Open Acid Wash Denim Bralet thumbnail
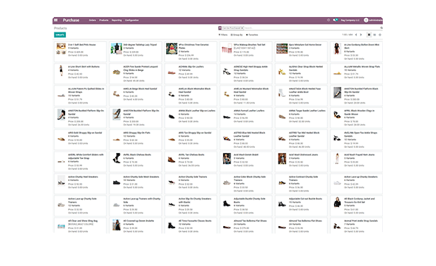436x266 pixels. [227, 159]
